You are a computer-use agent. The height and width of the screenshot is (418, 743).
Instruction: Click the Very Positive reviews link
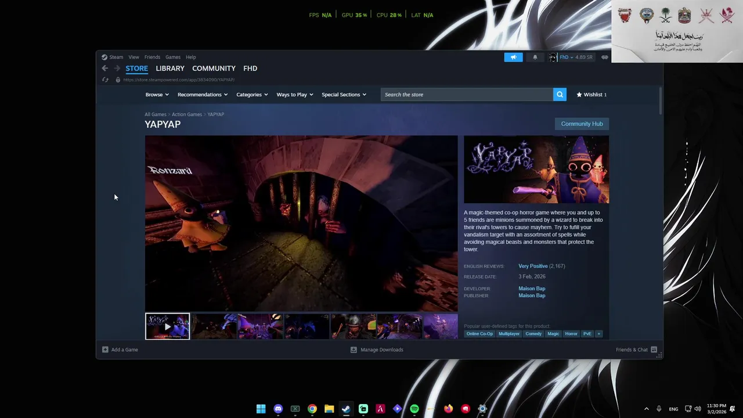point(533,266)
